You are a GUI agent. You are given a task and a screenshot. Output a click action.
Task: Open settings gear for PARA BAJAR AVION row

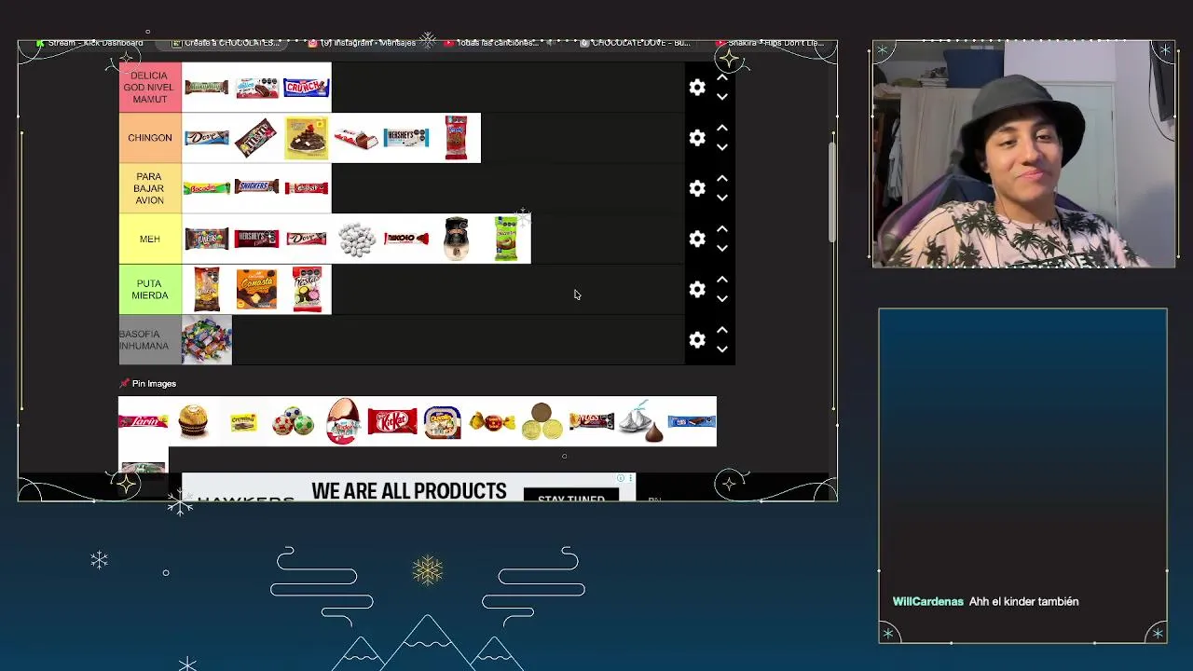point(697,188)
